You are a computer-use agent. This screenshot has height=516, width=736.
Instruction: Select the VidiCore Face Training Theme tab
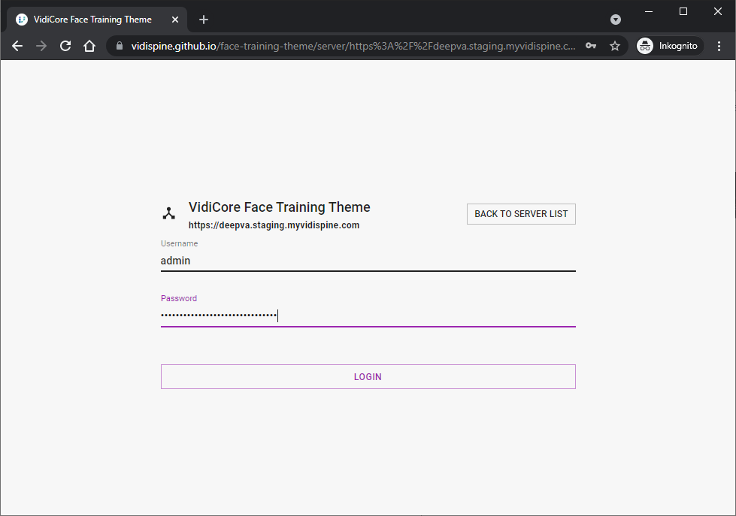pyautogui.click(x=92, y=20)
